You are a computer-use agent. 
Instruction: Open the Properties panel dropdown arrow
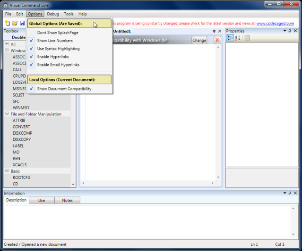point(285,31)
